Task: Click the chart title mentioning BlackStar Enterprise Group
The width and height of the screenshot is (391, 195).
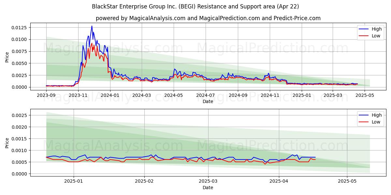Action: coord(195,6)
